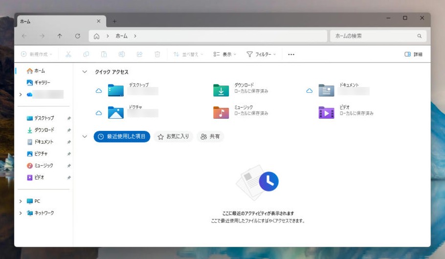Screen dimensions: 445x259
Task: Click cloud status icon beside ピクチャ tile
Action: 99,113
